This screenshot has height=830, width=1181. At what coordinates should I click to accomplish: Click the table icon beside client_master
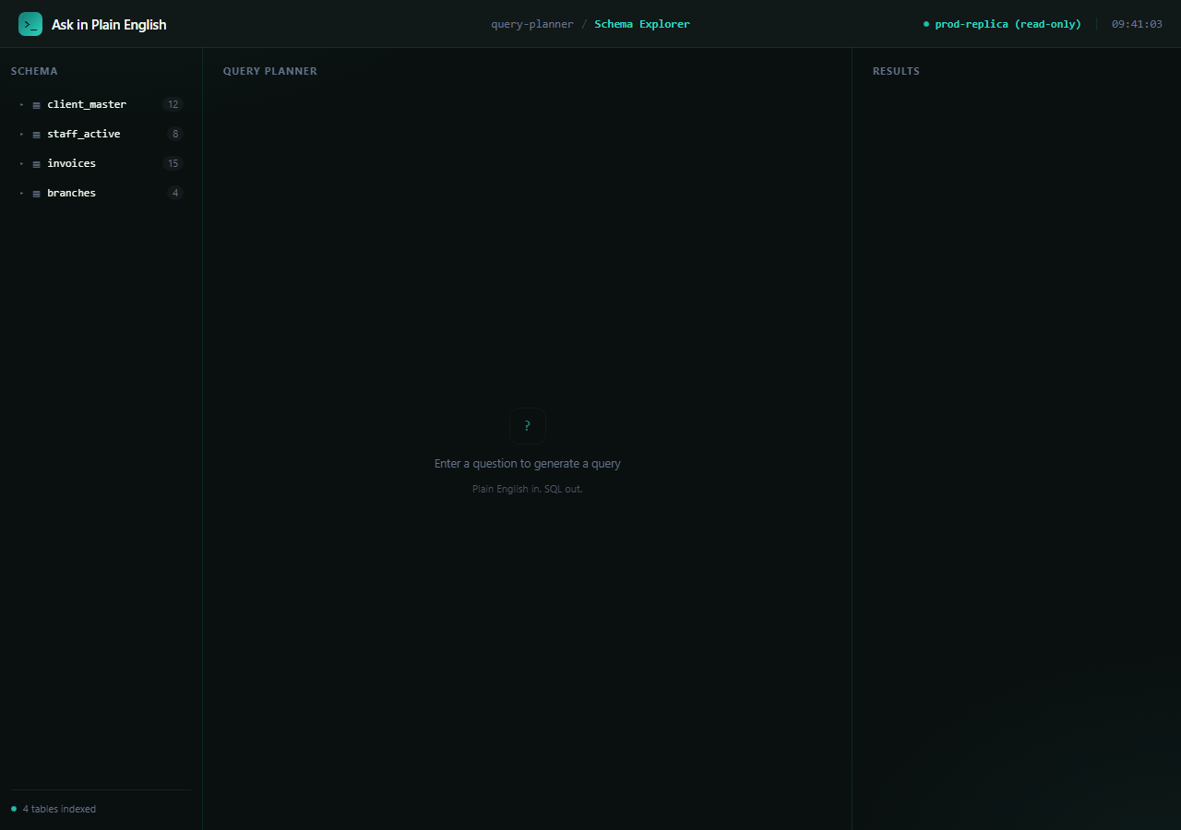pos(37,105)
